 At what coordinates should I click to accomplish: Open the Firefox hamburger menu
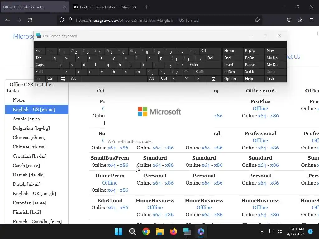[x=311, y=20]
